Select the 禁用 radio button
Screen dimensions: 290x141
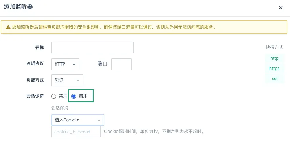(53, 96)
